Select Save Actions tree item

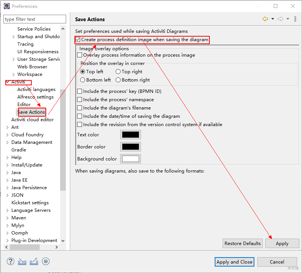pyautogui.click(x=31, y=112)
